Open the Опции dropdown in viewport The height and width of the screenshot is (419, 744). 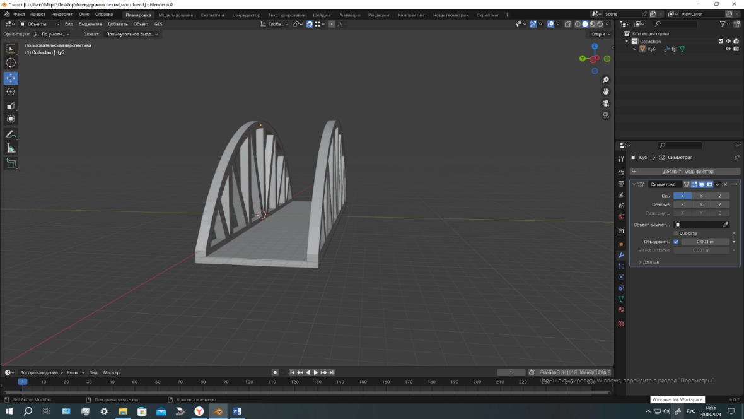coord(600,34)
